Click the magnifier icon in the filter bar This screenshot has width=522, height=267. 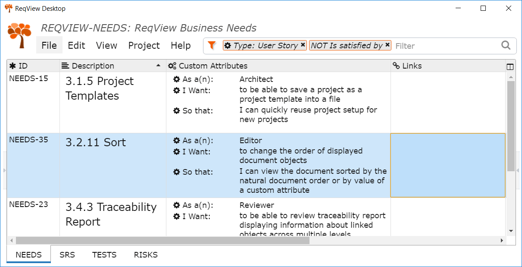point(506,45)
